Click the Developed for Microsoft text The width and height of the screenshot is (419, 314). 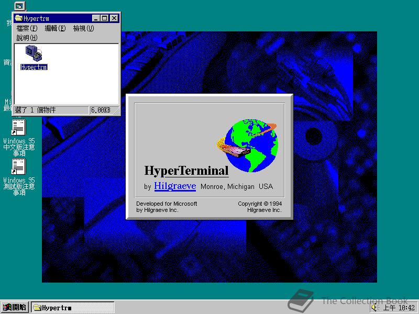click(x=167, y=207)
